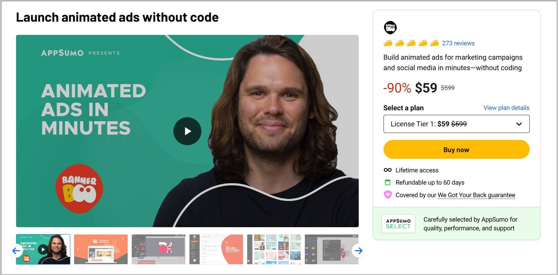Click the AppSumo Select badge

pos(398,224)
